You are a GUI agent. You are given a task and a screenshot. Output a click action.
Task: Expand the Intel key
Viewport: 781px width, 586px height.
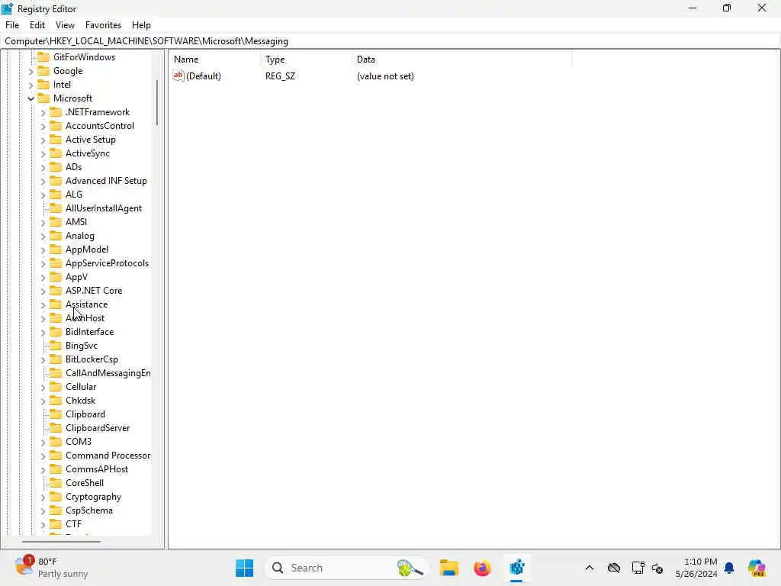[x=31, y=85]
